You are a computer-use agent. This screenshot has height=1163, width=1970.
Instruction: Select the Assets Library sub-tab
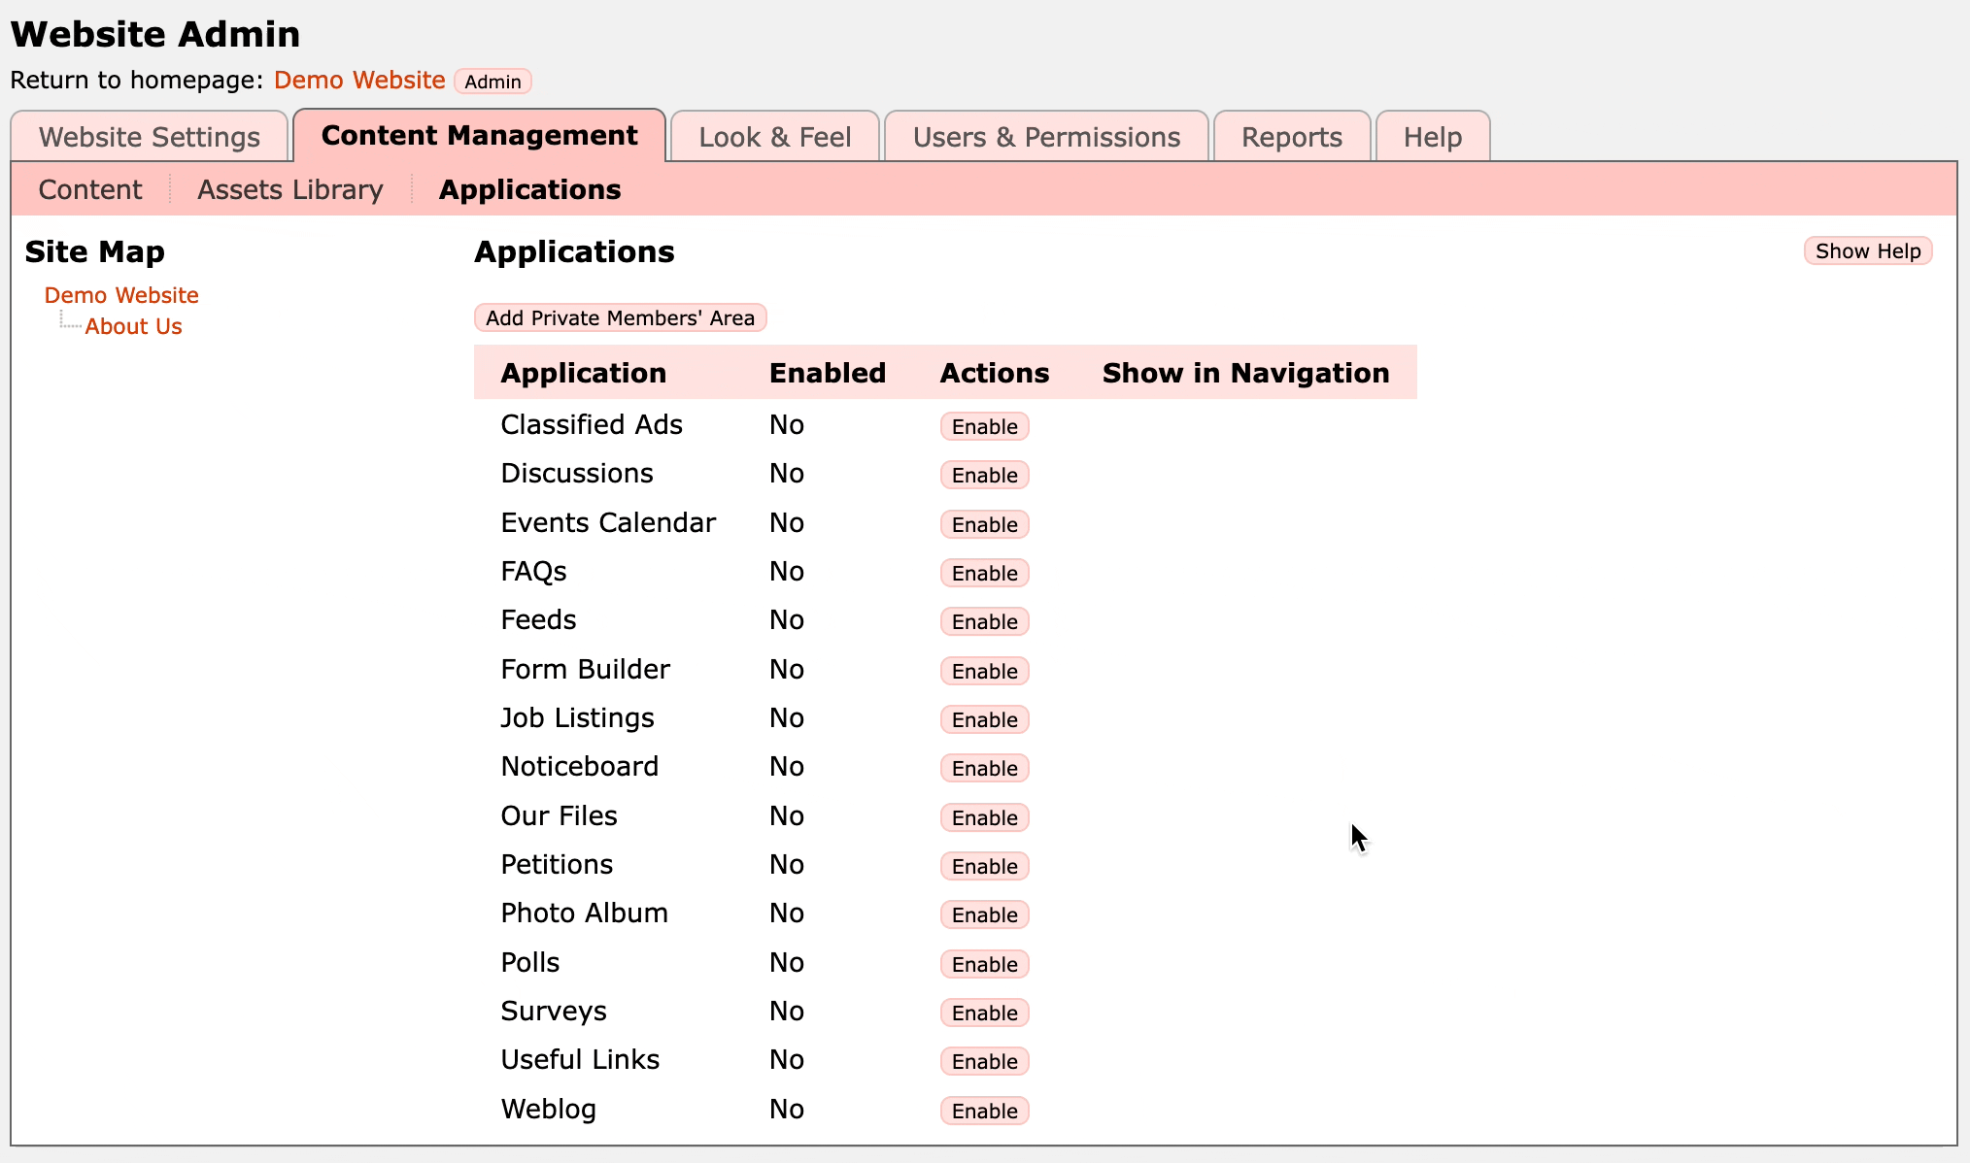(x=290, y=189)
